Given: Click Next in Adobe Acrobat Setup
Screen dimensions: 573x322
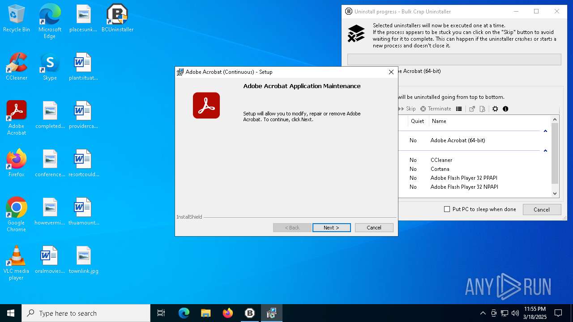Looking at the screenshot, I should (332, 228).
